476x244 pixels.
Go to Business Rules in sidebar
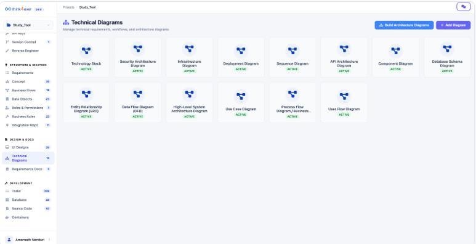tap(28, 116)
